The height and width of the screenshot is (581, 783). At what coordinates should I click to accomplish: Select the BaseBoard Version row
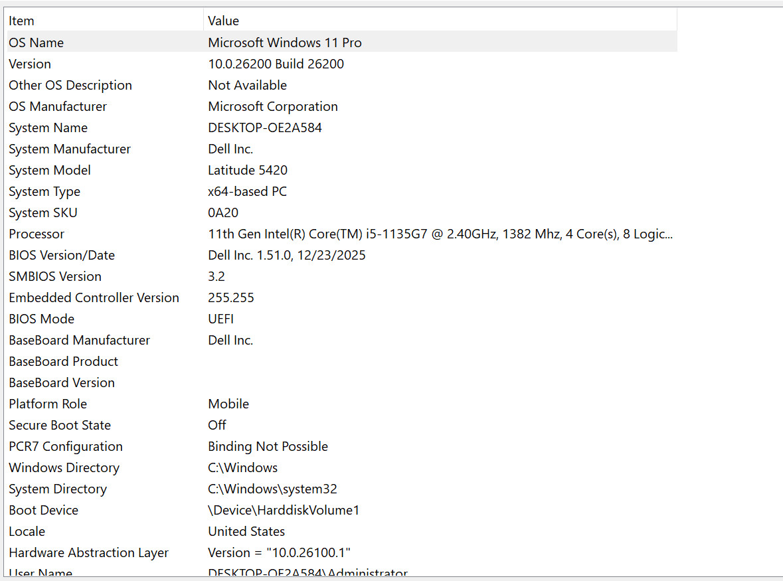point(61,383)
